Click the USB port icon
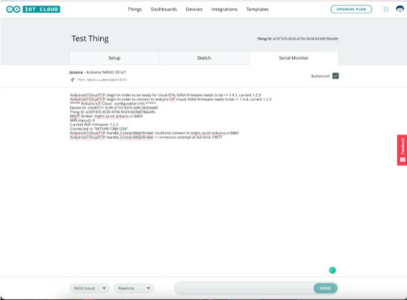Image resolution: width=407 pixels, height=300 pixels. [x=72, y=79]
